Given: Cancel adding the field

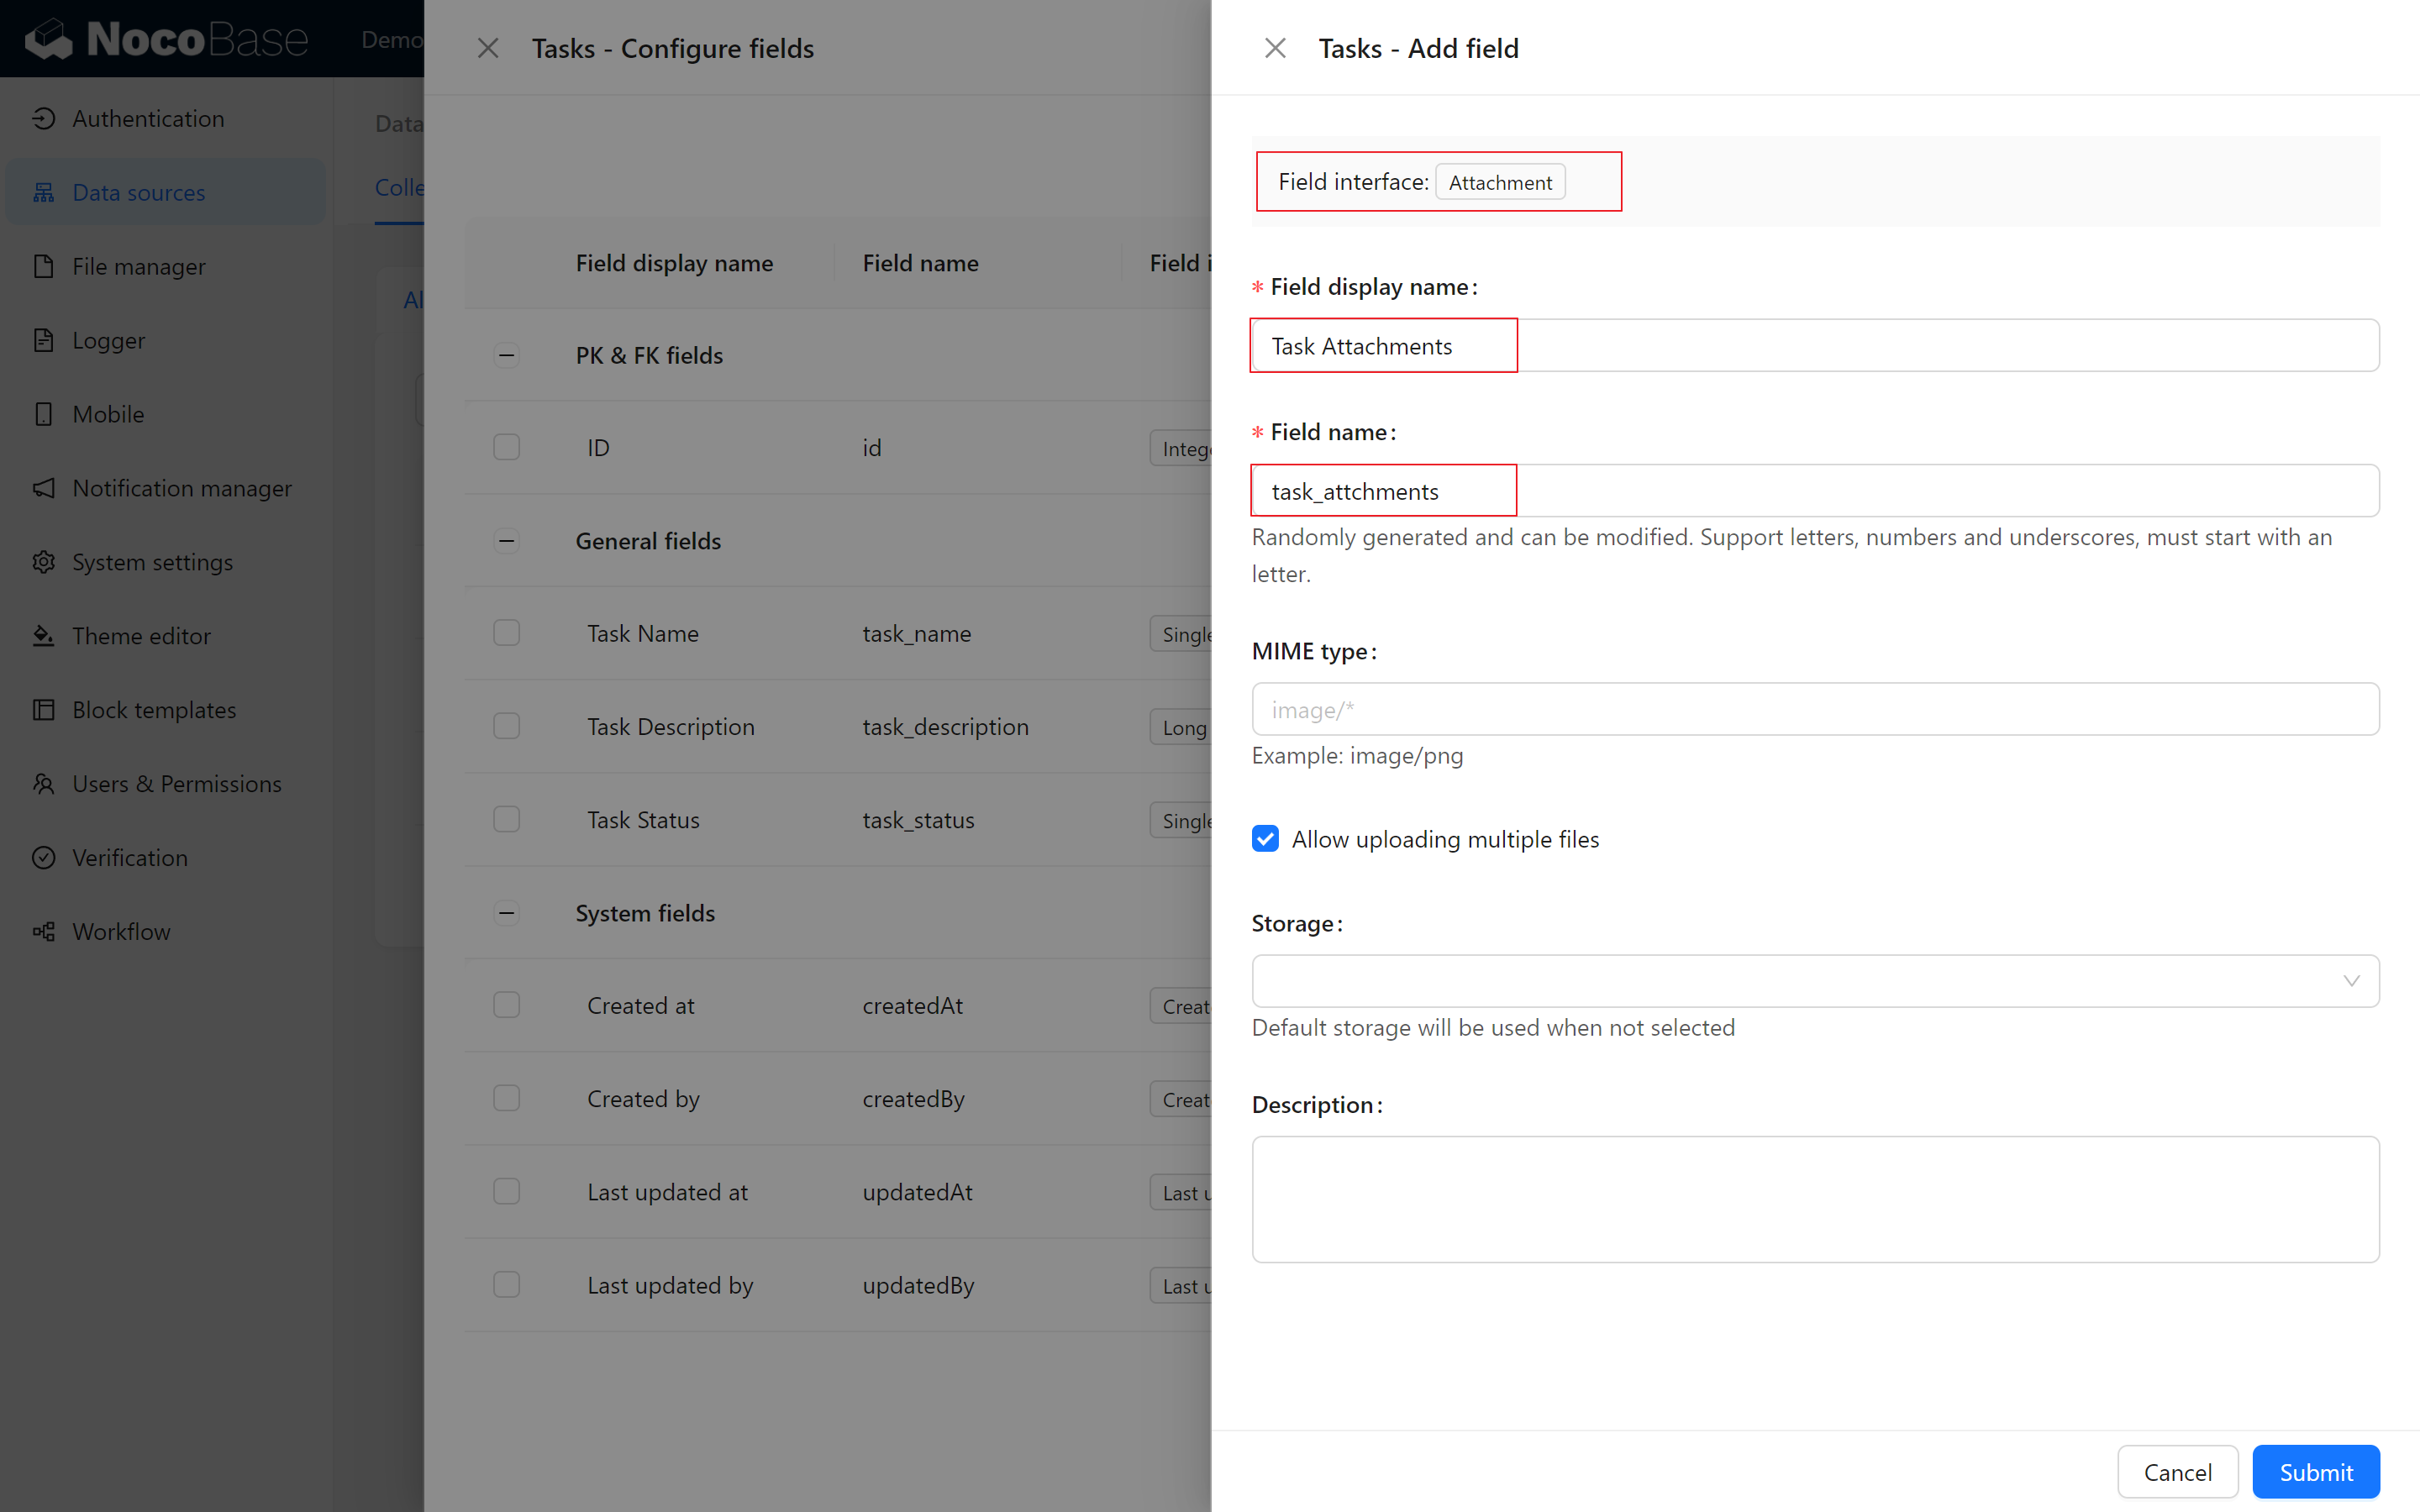Looking at the screenshot, I should coord(2177,1472).
